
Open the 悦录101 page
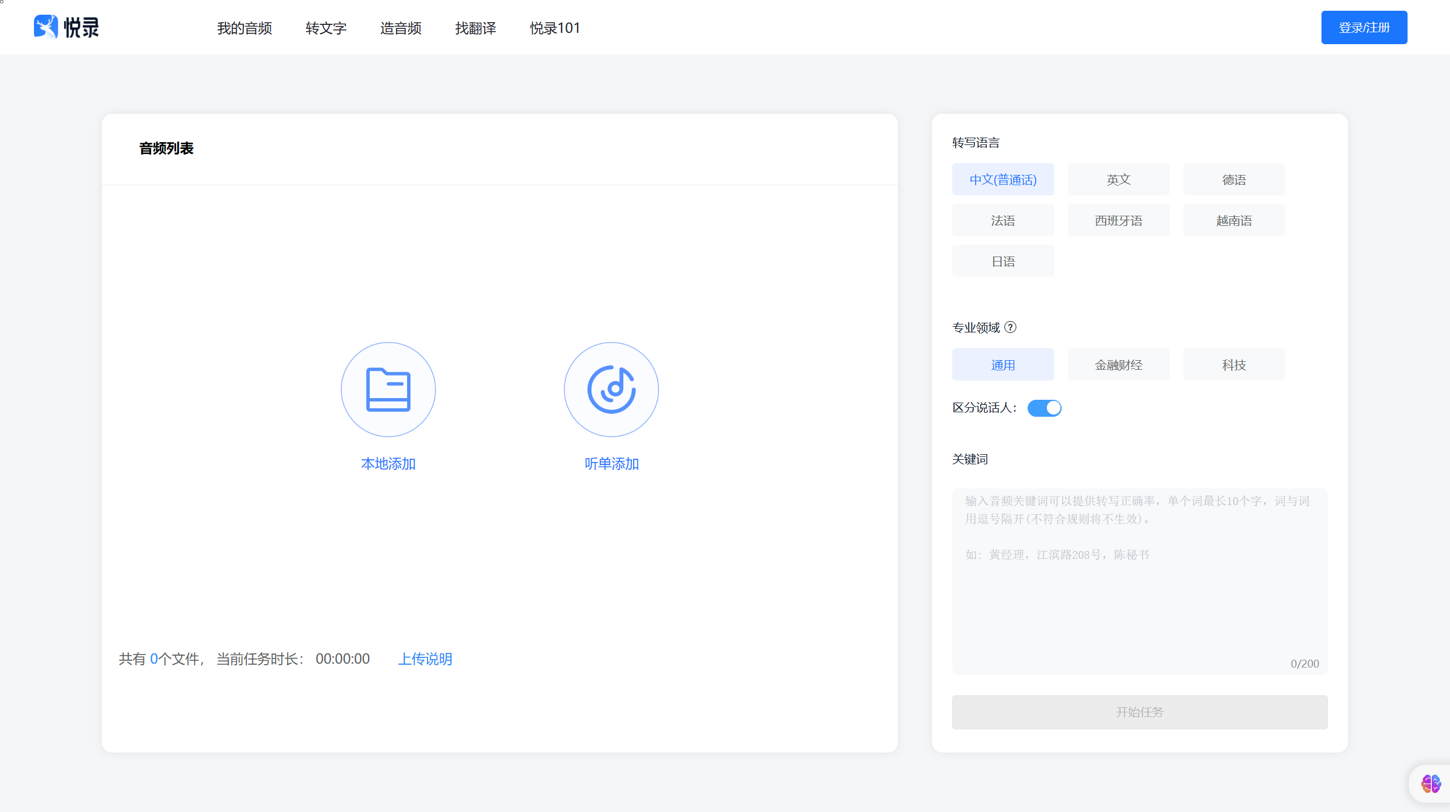click(554, 28)
